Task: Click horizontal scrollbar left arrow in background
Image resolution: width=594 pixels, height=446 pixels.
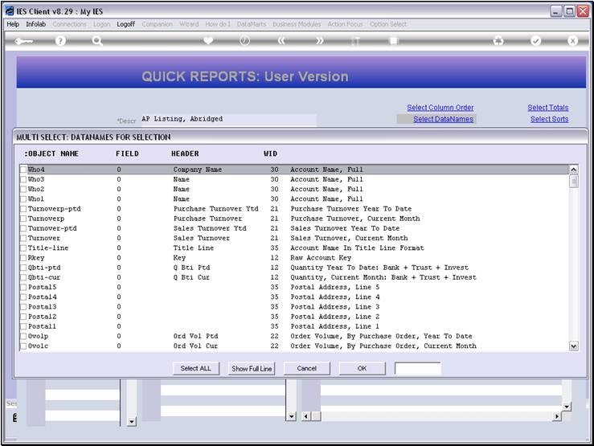Action: pos(306,416)
